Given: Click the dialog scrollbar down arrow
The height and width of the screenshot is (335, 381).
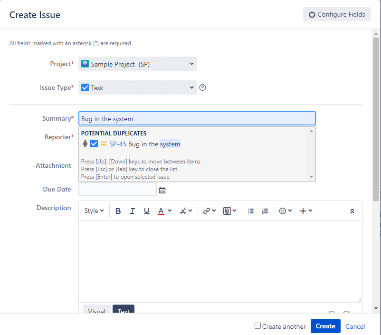Looking at the screenshot, I should click(x=376, y=308).
